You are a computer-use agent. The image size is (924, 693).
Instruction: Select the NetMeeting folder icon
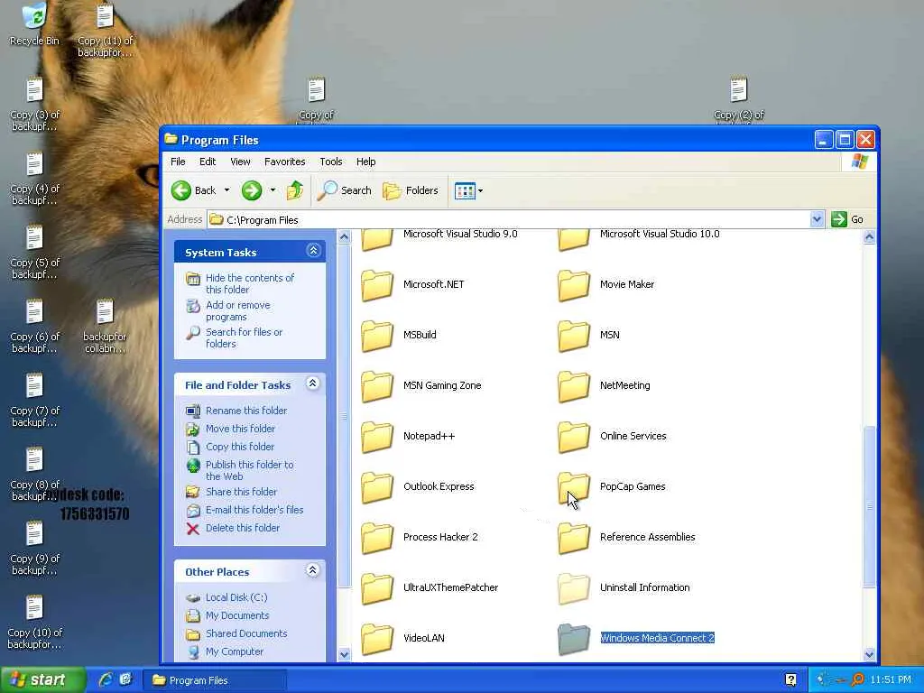[x=573, y=386]
